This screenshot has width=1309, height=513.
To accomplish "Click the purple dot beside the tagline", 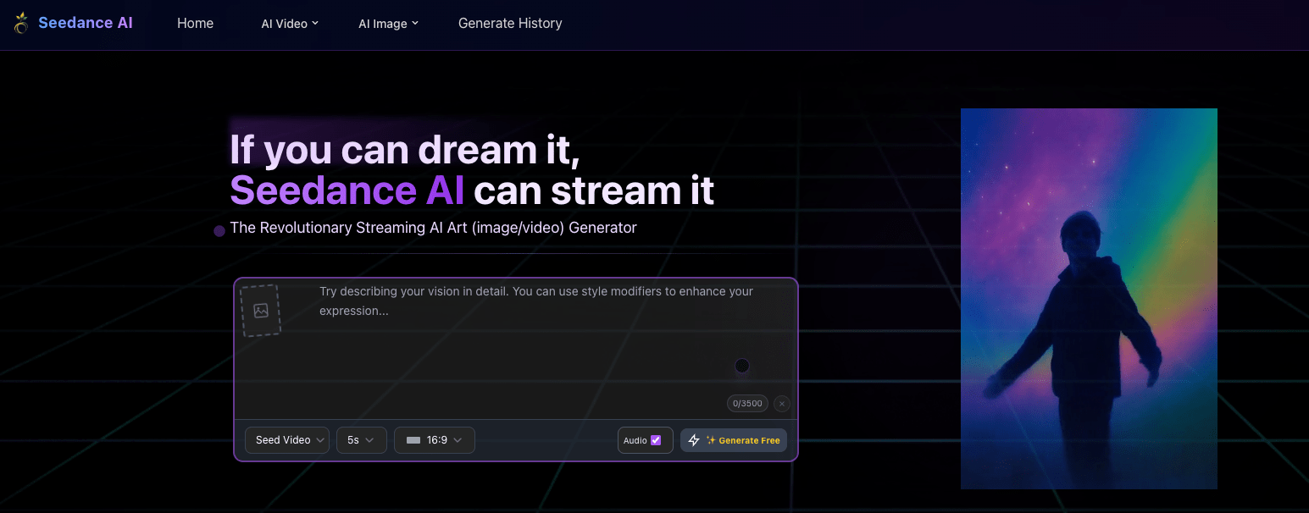I will [219, 231].
